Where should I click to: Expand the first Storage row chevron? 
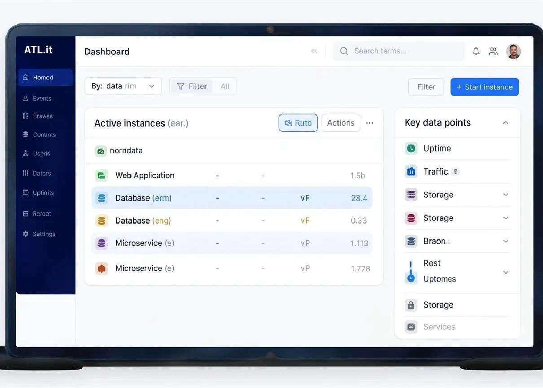pos(506,195)
